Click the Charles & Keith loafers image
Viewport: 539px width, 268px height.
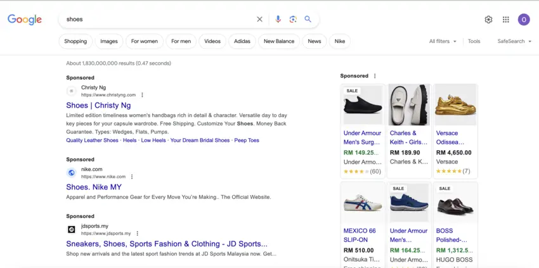[x=409, y=105]
